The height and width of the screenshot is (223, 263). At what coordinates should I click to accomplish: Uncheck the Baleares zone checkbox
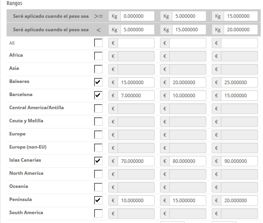coord(98,82)
